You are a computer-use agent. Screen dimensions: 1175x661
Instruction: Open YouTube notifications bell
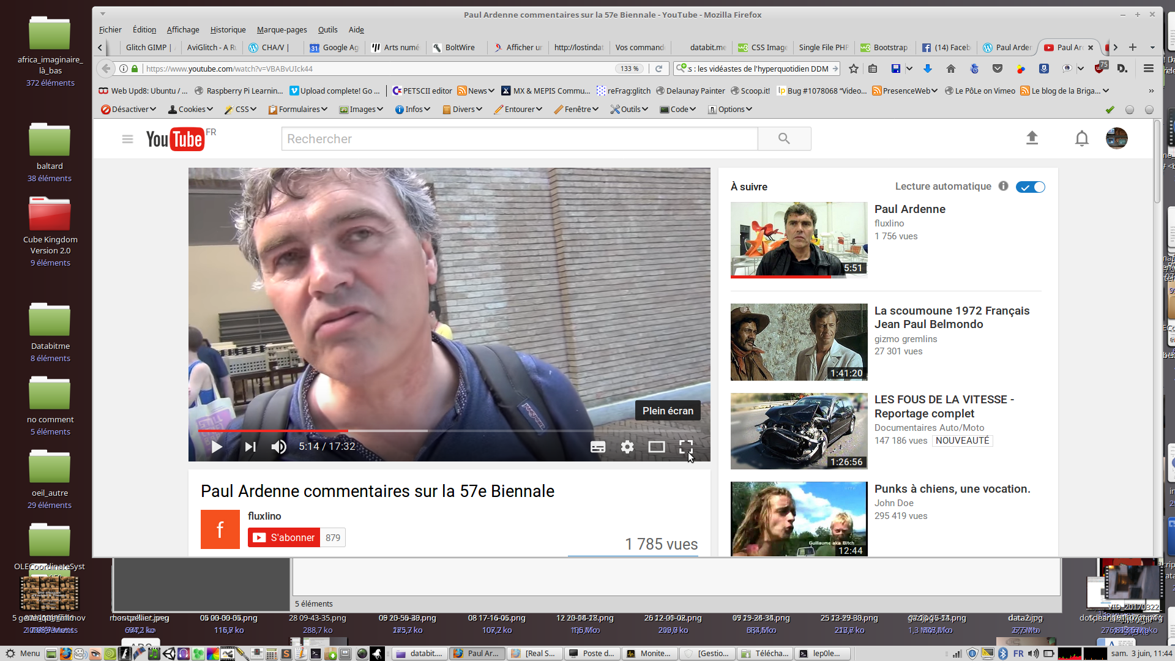pos(1082,138)
